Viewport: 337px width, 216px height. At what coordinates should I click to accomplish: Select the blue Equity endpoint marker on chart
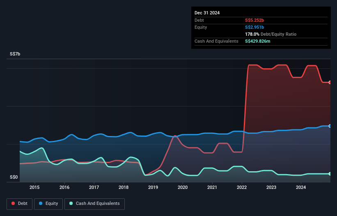point(330,126)
